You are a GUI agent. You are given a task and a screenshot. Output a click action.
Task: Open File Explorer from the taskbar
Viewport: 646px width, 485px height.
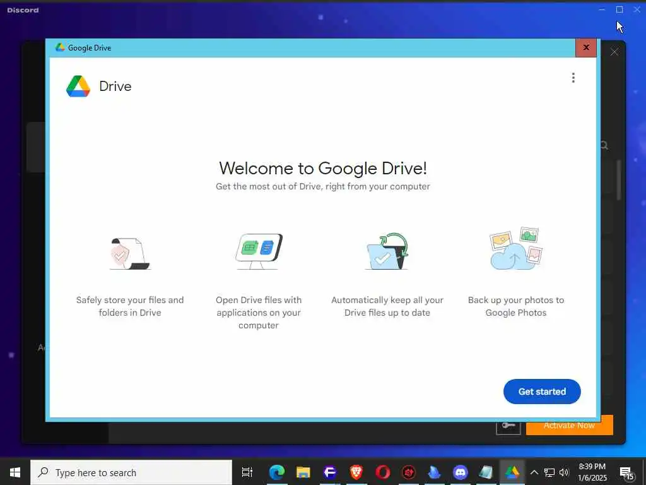point(303,472)
